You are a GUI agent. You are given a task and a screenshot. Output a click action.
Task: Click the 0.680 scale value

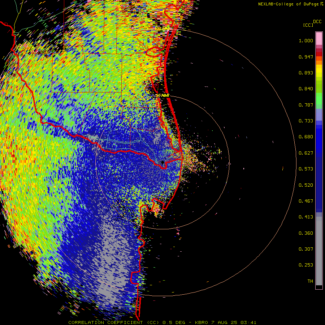point(306,137)
